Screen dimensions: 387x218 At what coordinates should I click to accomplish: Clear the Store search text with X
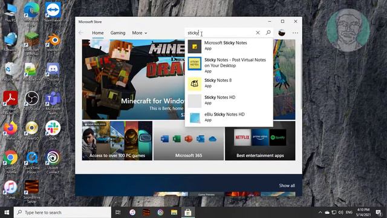(x=258, y=33)
